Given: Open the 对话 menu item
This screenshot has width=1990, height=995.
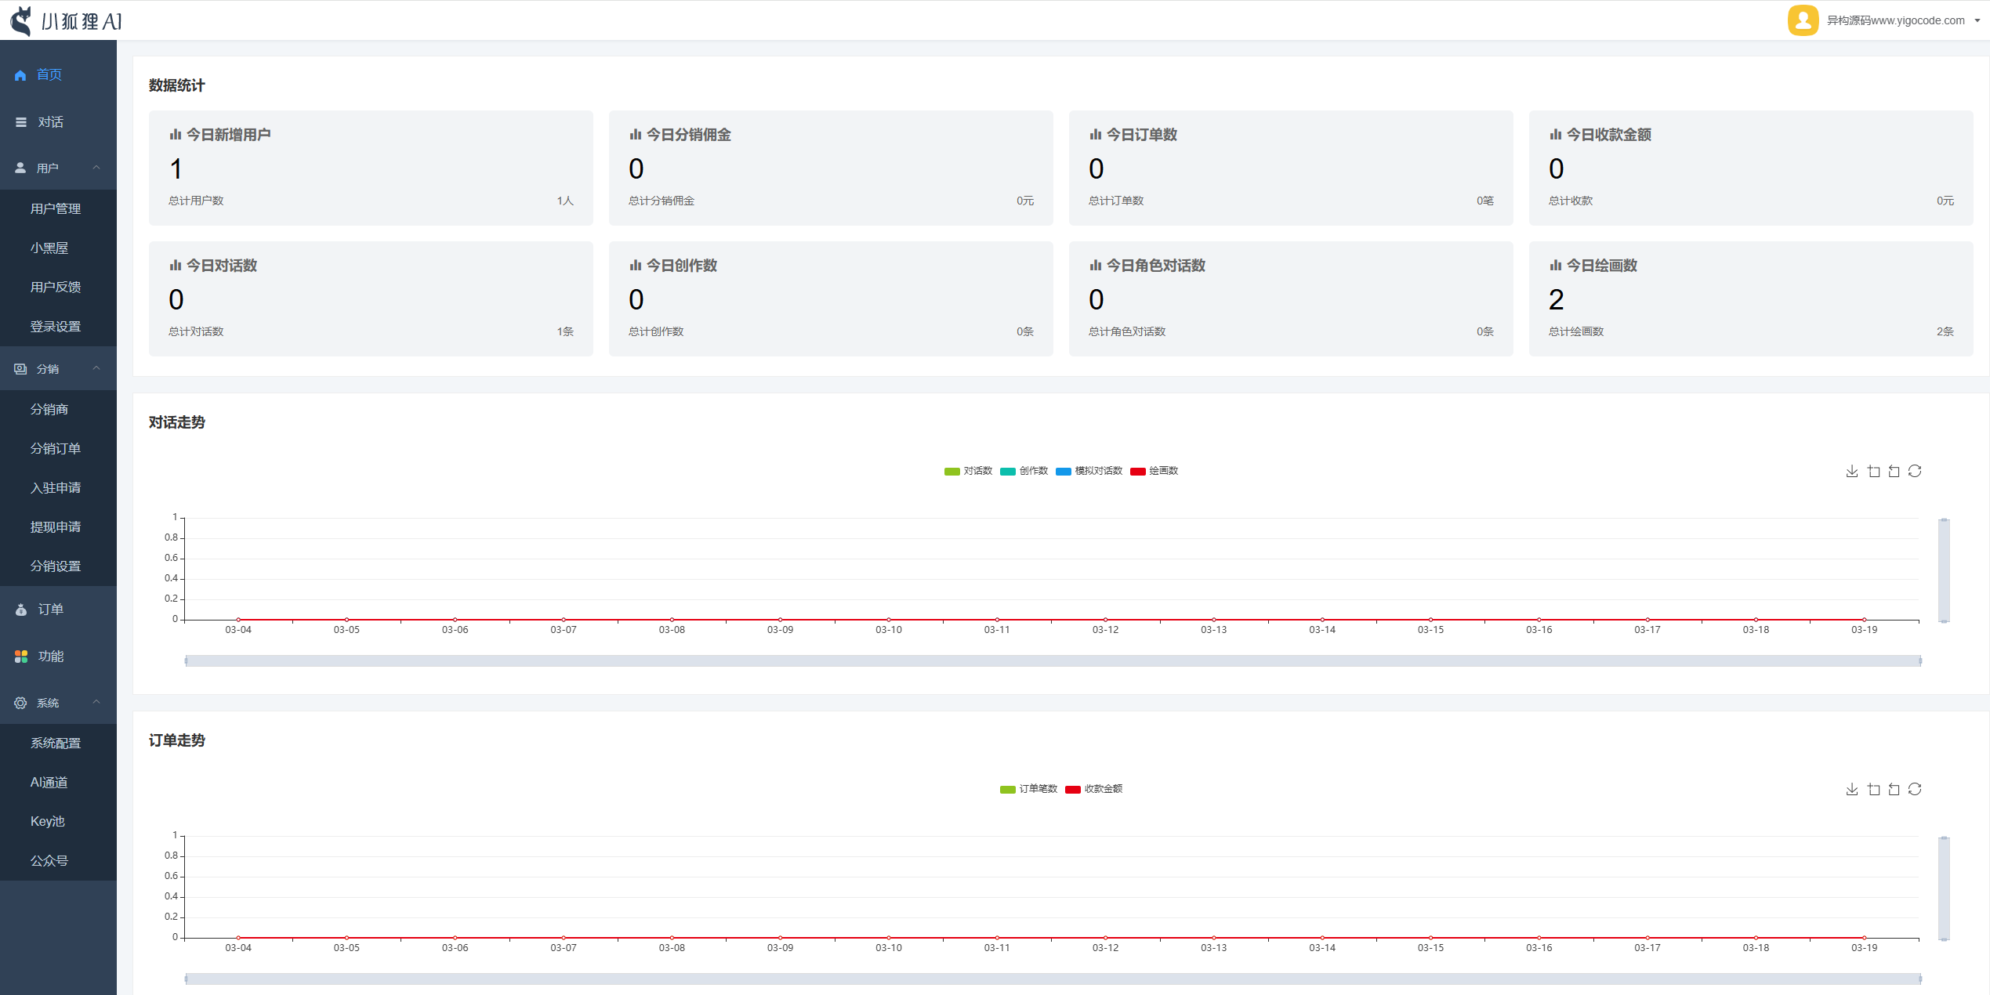Looking at the screenshot, I should click(50, 121).
